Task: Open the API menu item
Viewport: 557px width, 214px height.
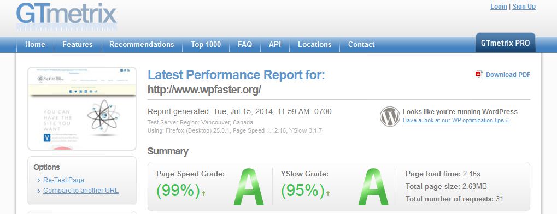Action: coord(275,45)
